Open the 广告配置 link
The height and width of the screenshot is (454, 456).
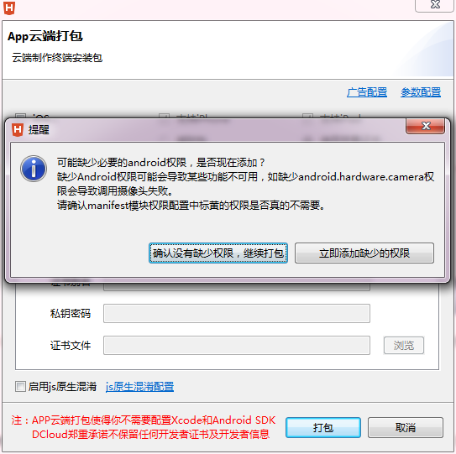click(x=367, y=92)
